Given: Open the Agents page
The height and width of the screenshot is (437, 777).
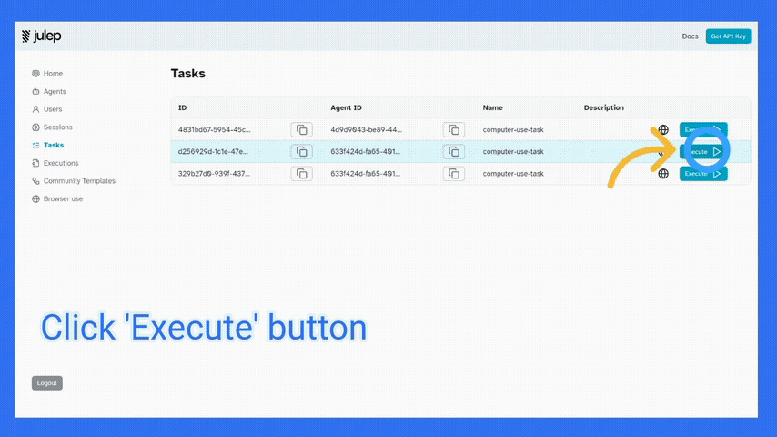Looking at the screenshot, I should click(55, 91).
